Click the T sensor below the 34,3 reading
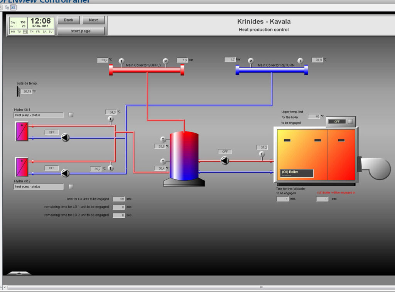 pos(111,119)
